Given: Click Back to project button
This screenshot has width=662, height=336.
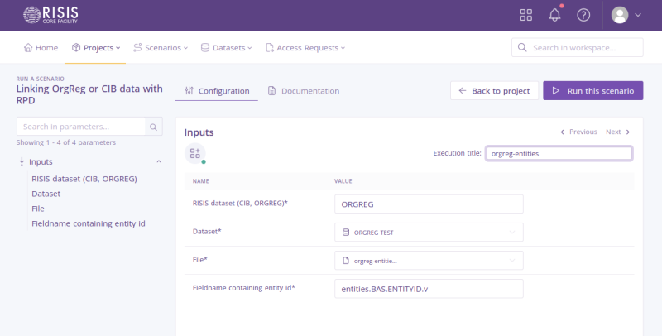Looking at the screenshot, I should point(495,91).
